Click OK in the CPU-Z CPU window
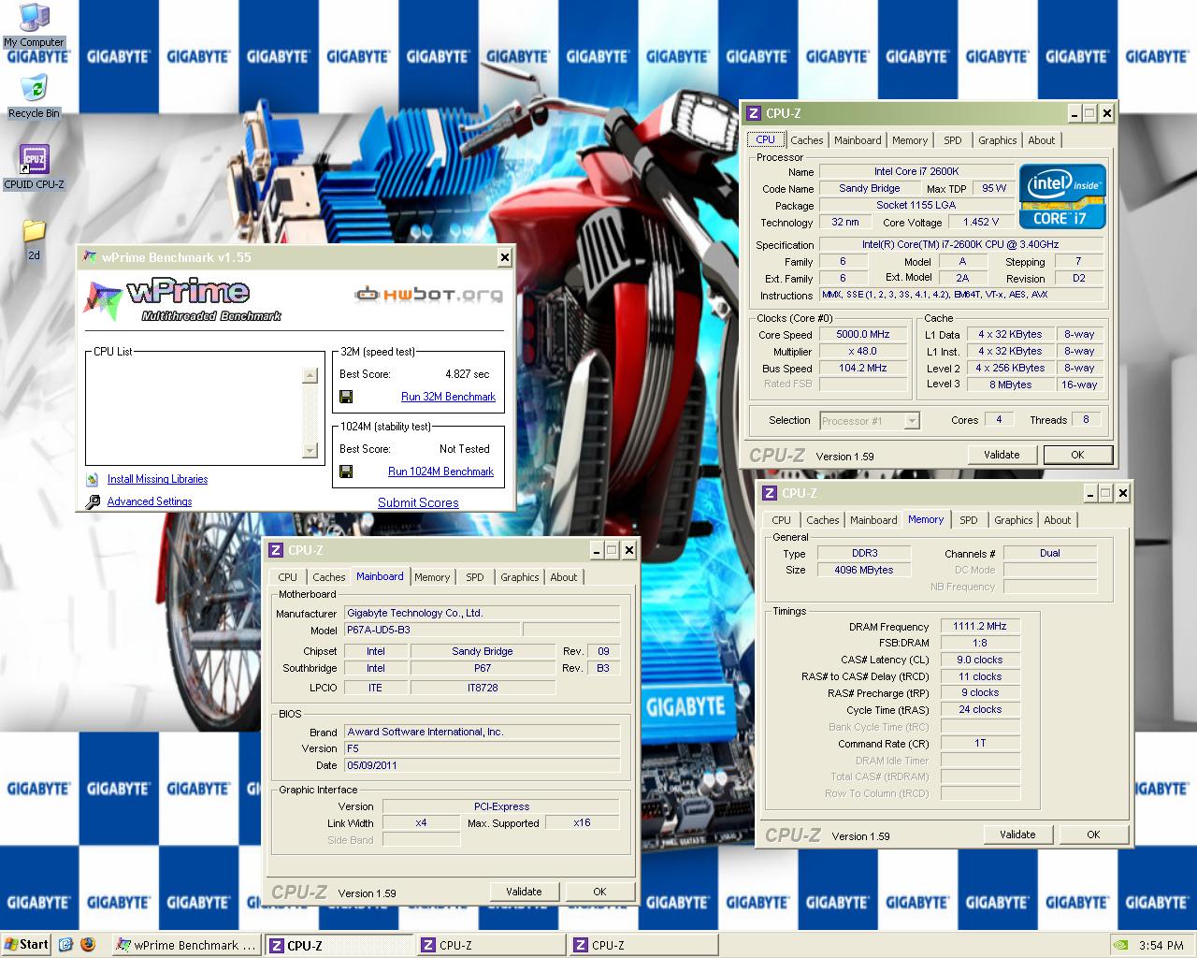Image resolution: width=1197 pixels, height=958 pixels. click(x=1077, y=455)
